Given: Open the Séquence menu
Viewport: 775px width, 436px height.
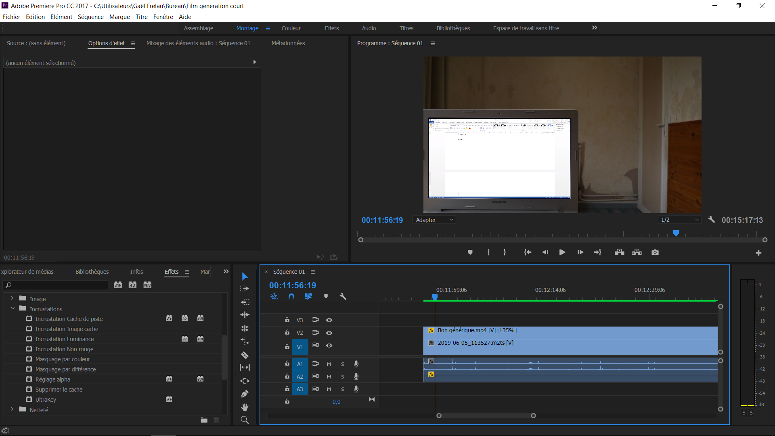Looking at the screenshot, I should pos(90,17).
